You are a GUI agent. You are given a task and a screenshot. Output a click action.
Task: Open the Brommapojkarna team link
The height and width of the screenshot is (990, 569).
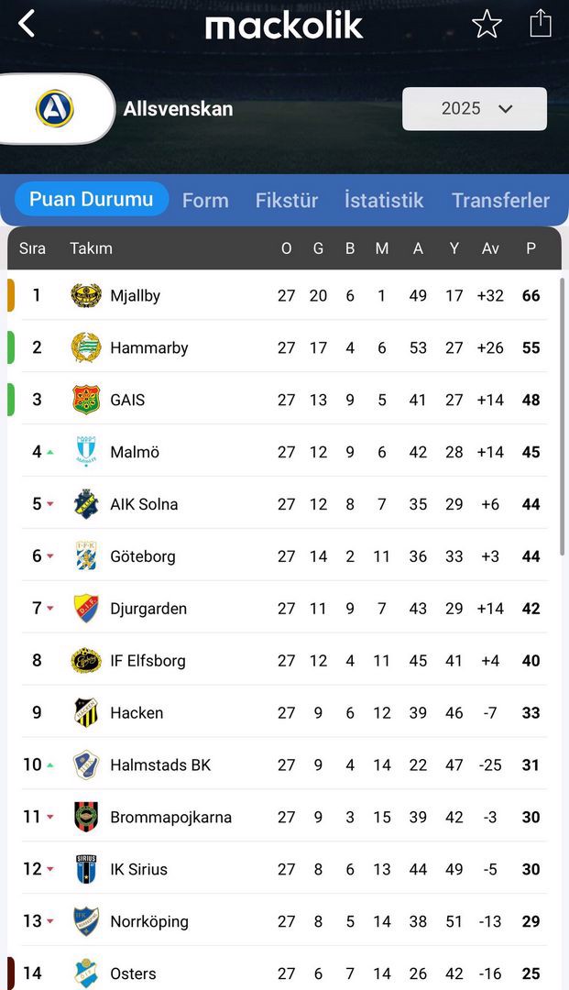(170, 818)
